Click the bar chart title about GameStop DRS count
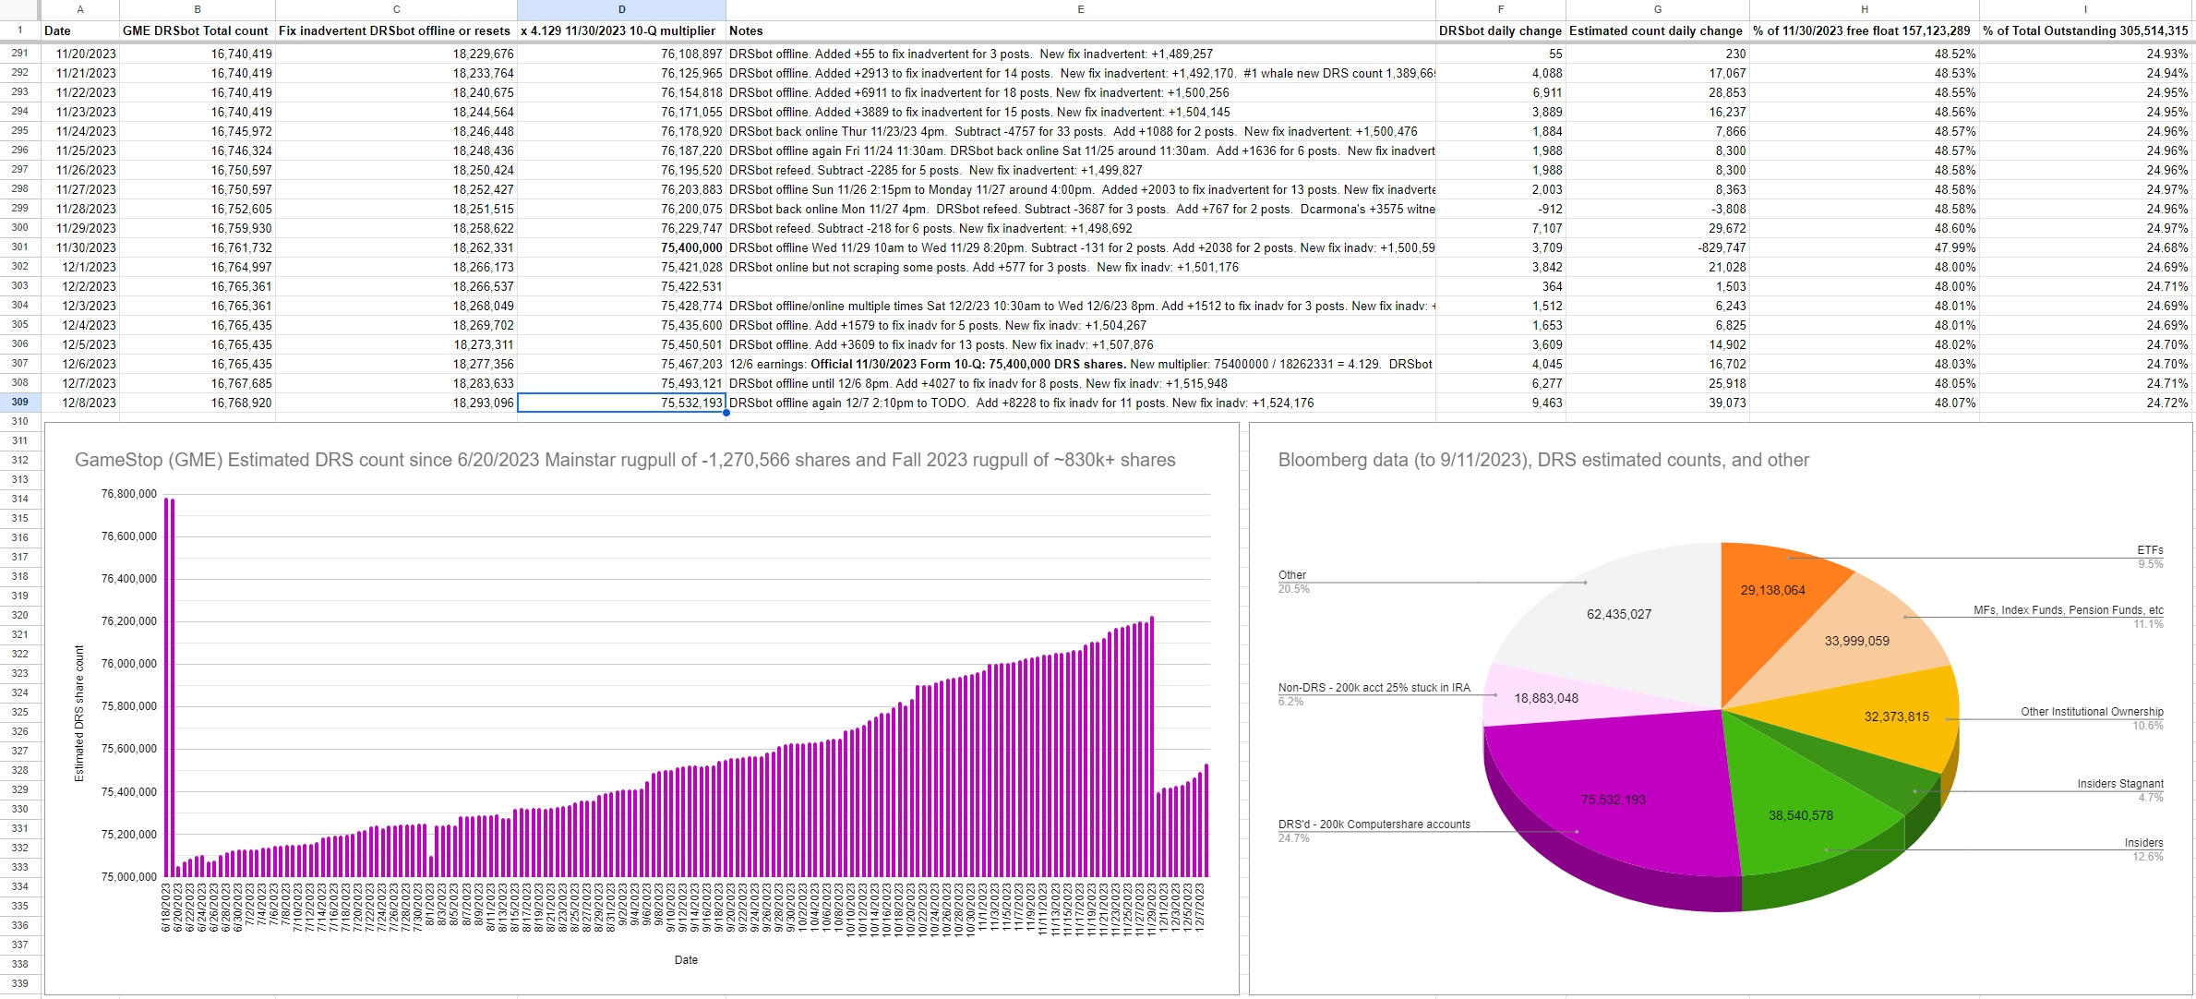Screen dimensions: 2196x999 (x=625, y=460)
